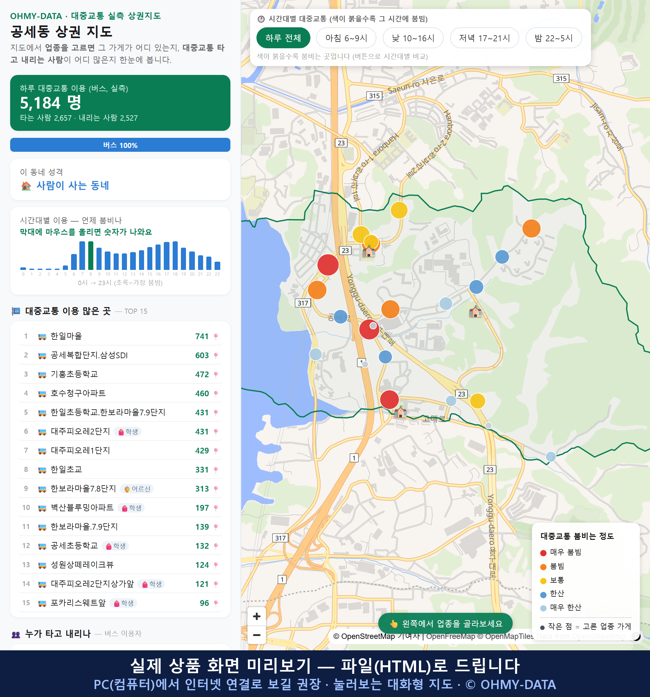Click the pin icon next to 포카리스웨트앞
This screenshot has width=650, height=697.
216,603
